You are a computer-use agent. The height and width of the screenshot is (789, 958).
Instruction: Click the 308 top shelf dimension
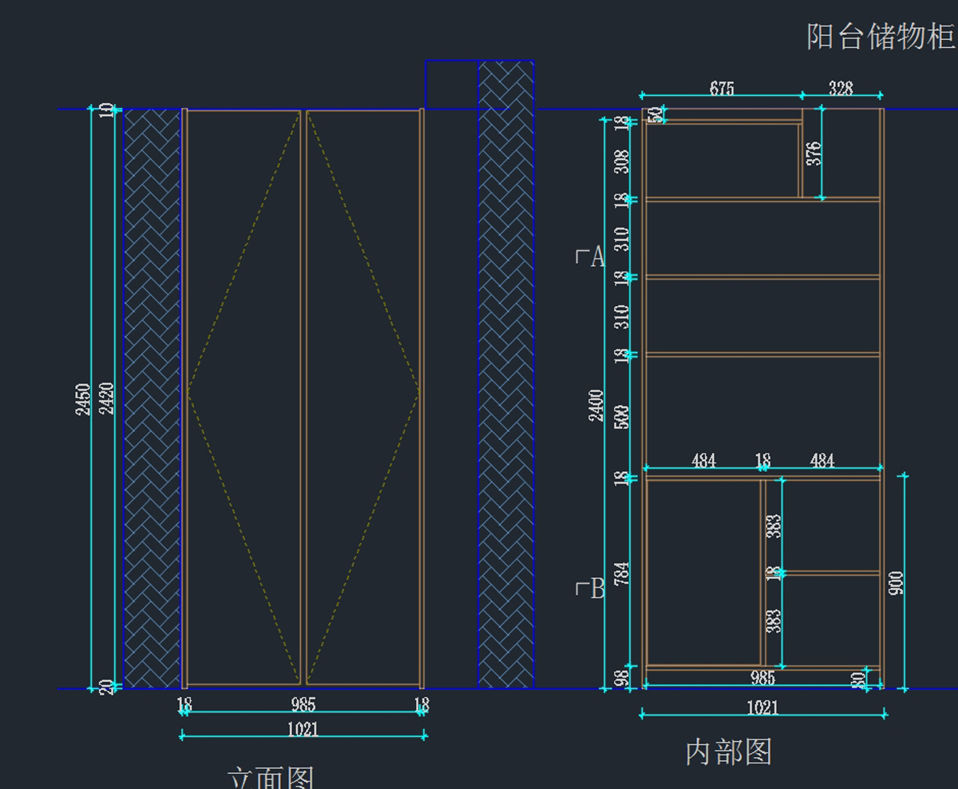click(623, 161)
